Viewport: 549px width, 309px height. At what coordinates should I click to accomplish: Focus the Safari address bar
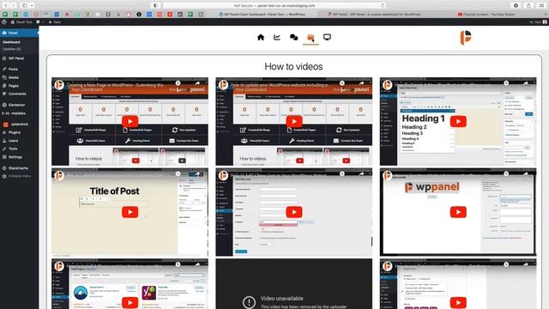274,6
